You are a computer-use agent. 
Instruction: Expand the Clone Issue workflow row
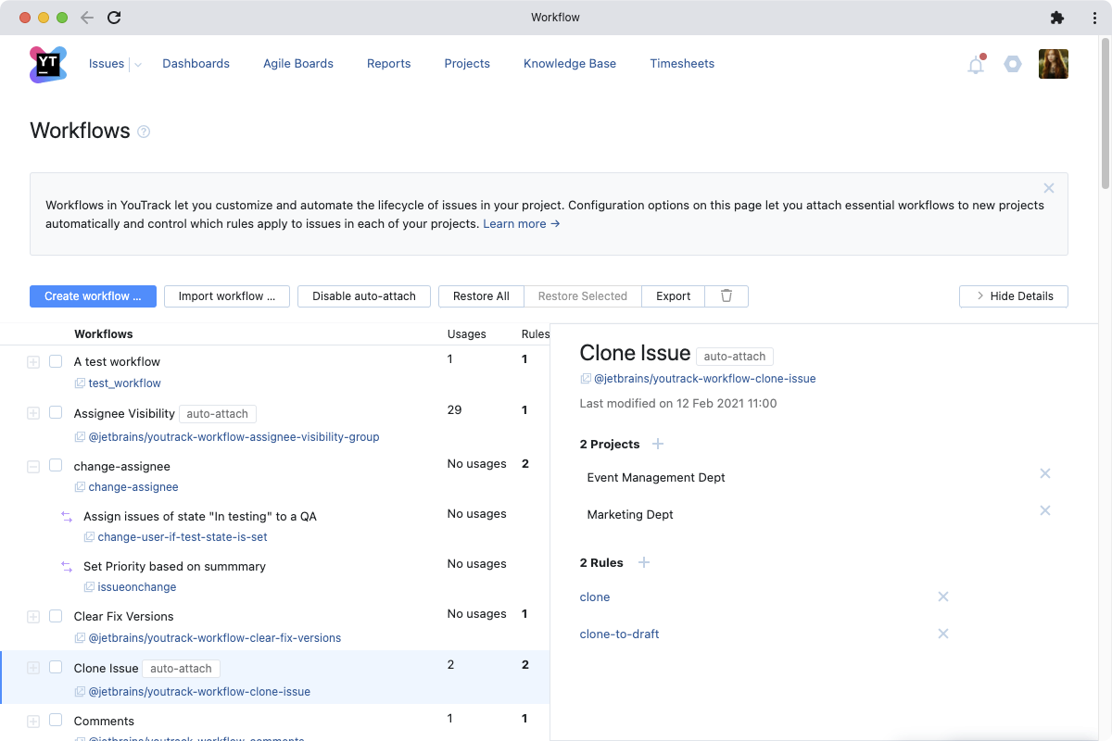tap(33, 668)
